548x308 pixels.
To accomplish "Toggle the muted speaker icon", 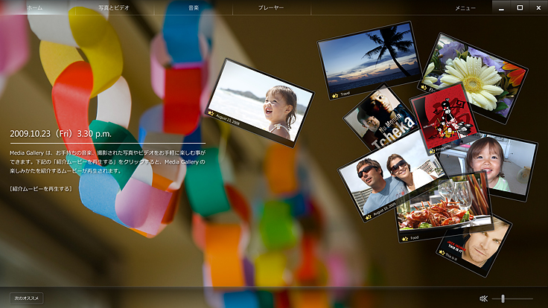I will (484, 298).
